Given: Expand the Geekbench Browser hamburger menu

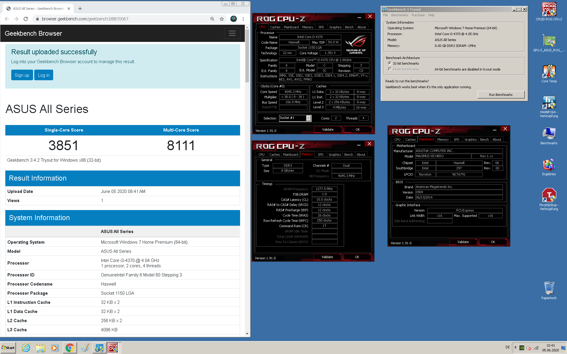Looking at the screenshot, I should click(x=232, y=33).
